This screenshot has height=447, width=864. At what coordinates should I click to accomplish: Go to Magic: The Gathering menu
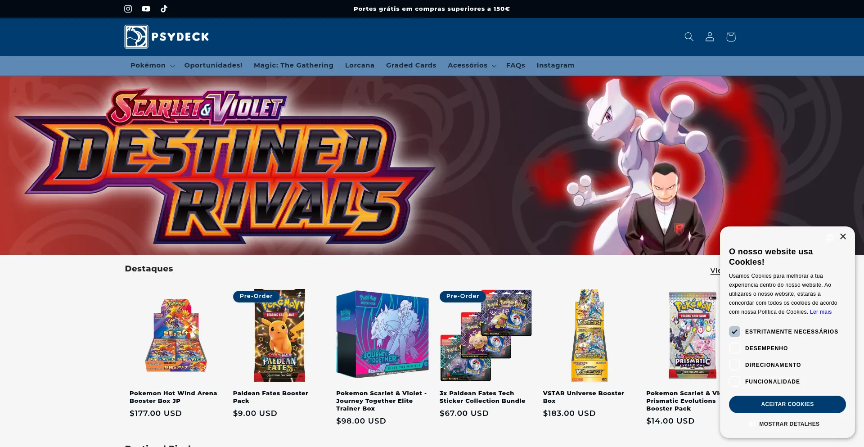[293, 65]
